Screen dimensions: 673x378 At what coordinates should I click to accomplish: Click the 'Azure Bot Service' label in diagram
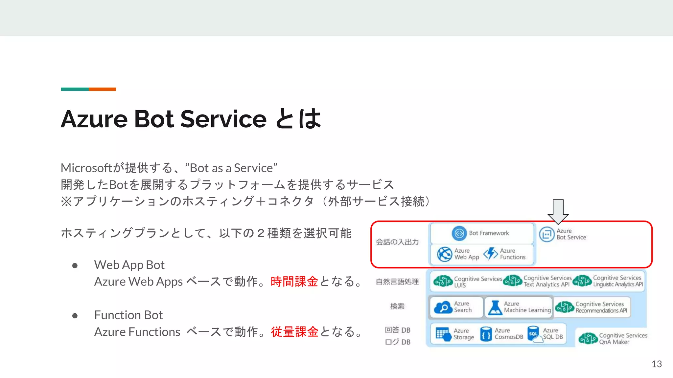click(571, 234)
